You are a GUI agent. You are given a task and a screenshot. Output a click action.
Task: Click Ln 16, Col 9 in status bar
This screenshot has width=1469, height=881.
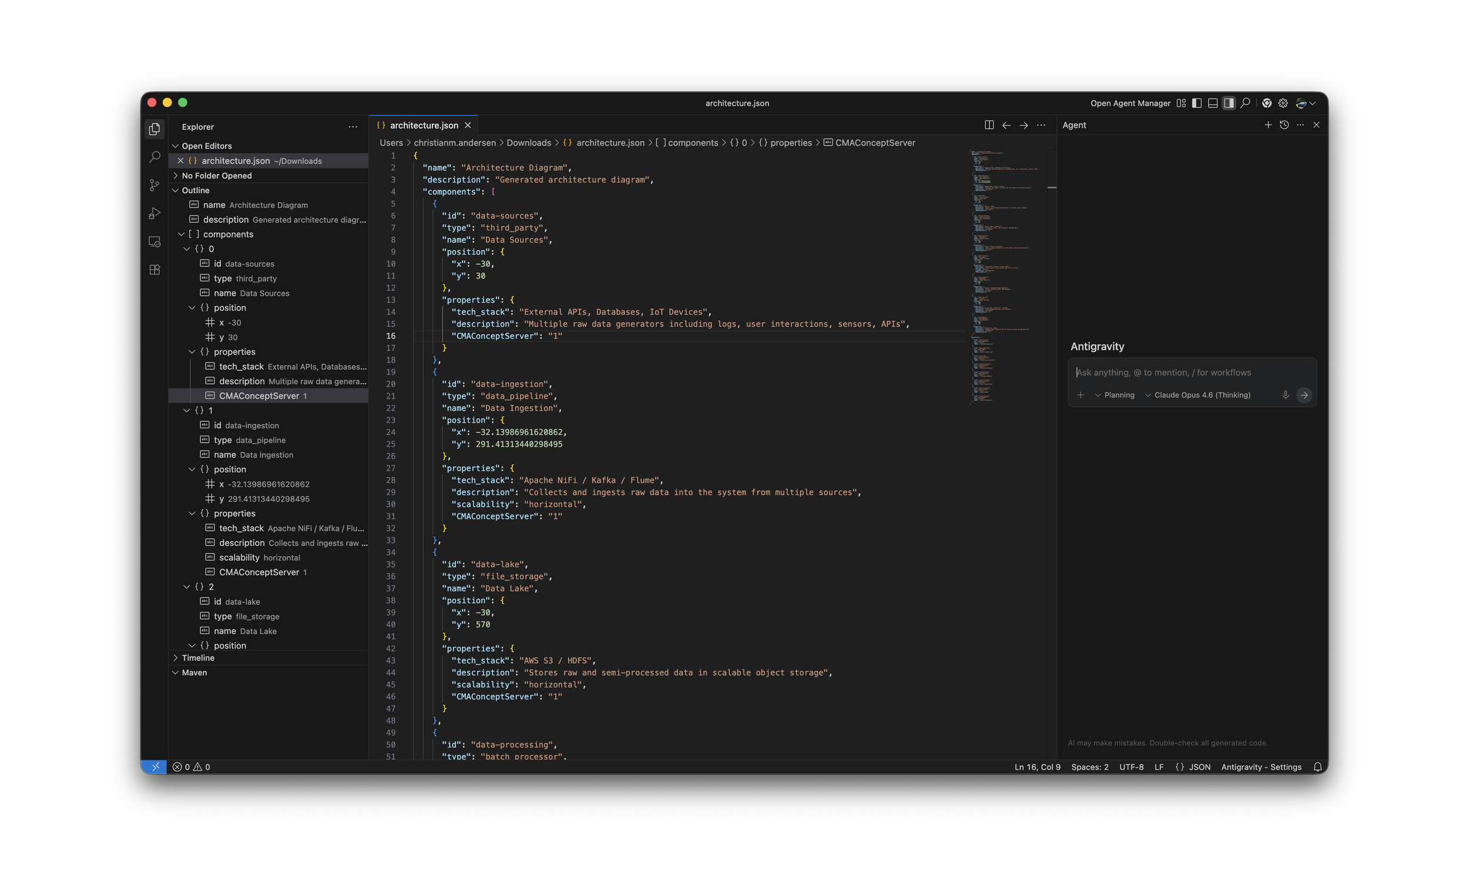(x=1037, y=766)
